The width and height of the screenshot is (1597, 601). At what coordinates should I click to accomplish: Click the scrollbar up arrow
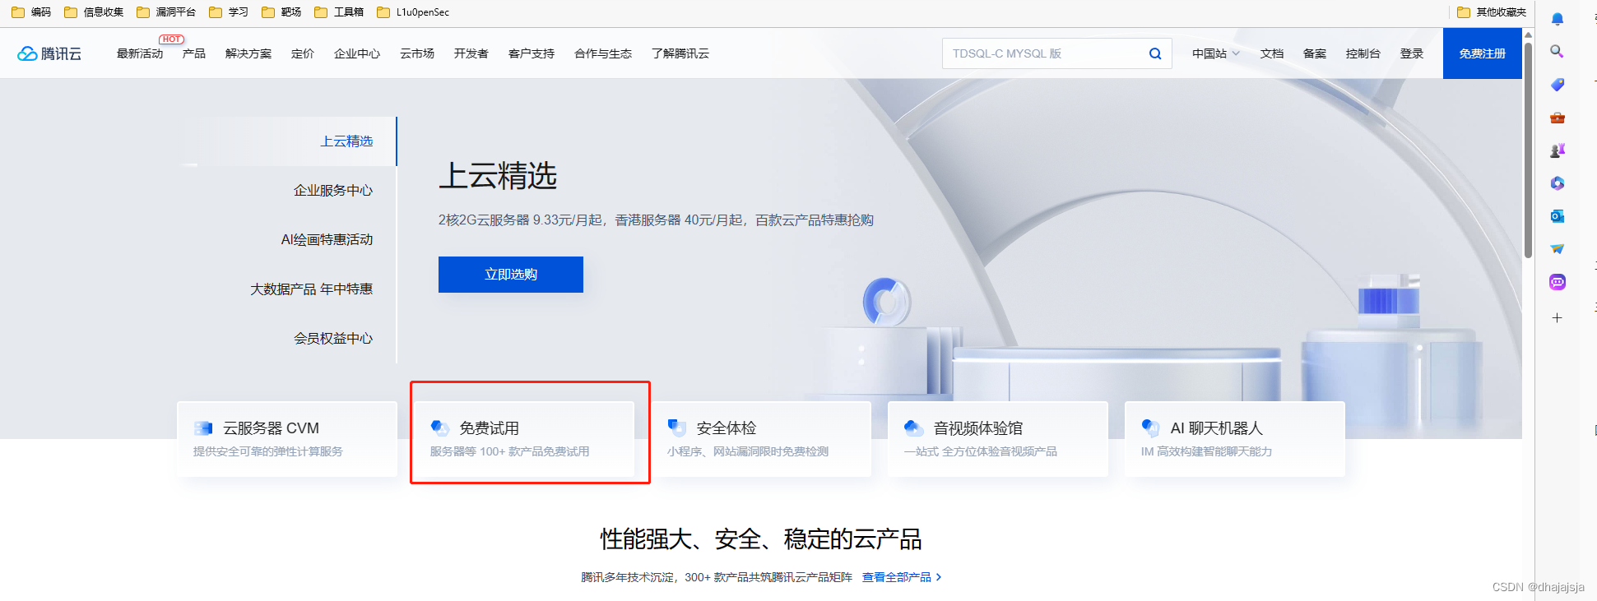click(1529, 35)
